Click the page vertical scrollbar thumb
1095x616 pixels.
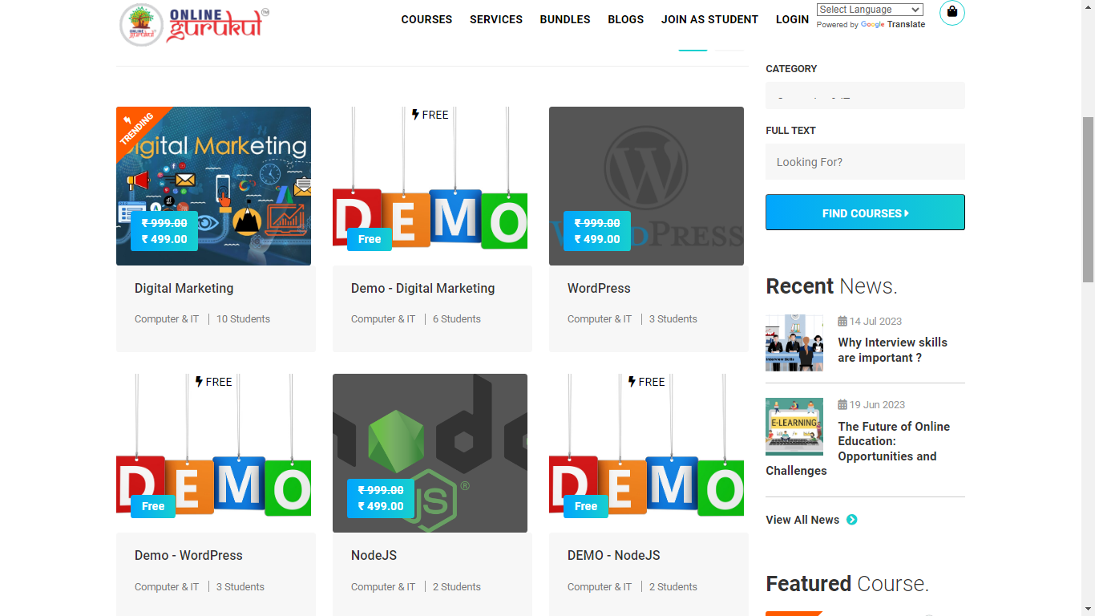pos(1088,199)
